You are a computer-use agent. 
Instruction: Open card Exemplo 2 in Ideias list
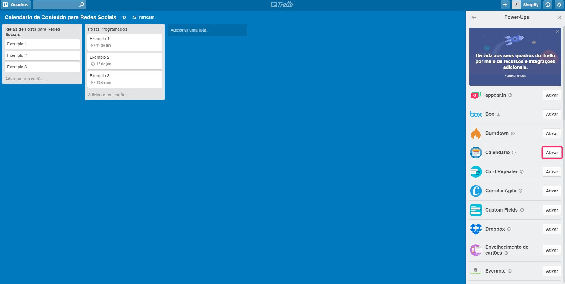42,56
